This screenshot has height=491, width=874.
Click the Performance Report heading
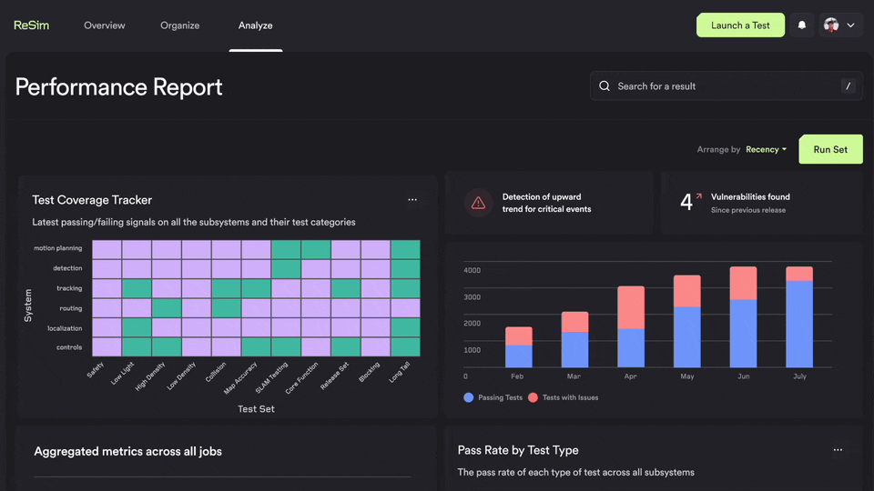point(118,87)
